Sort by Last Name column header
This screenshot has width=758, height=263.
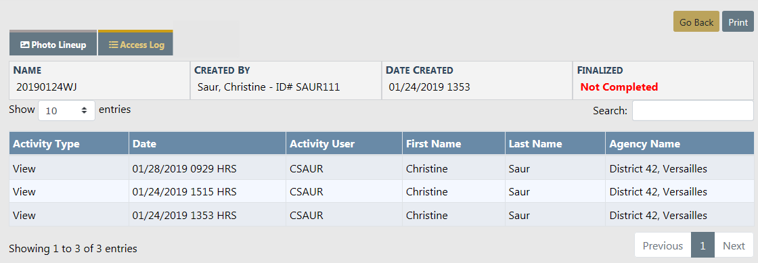pyautogui.click(x=555, y=144)
